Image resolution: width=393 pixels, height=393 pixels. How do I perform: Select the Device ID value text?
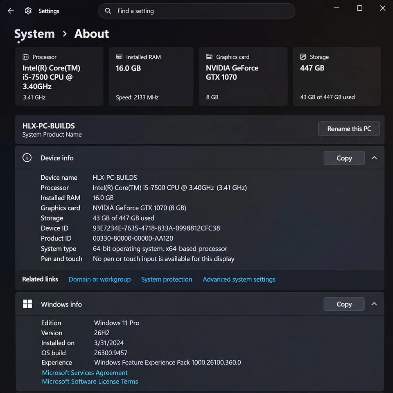pos(156,228)
